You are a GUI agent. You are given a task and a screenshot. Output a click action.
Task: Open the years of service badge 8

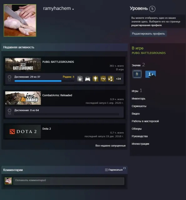tap(137, 74)
